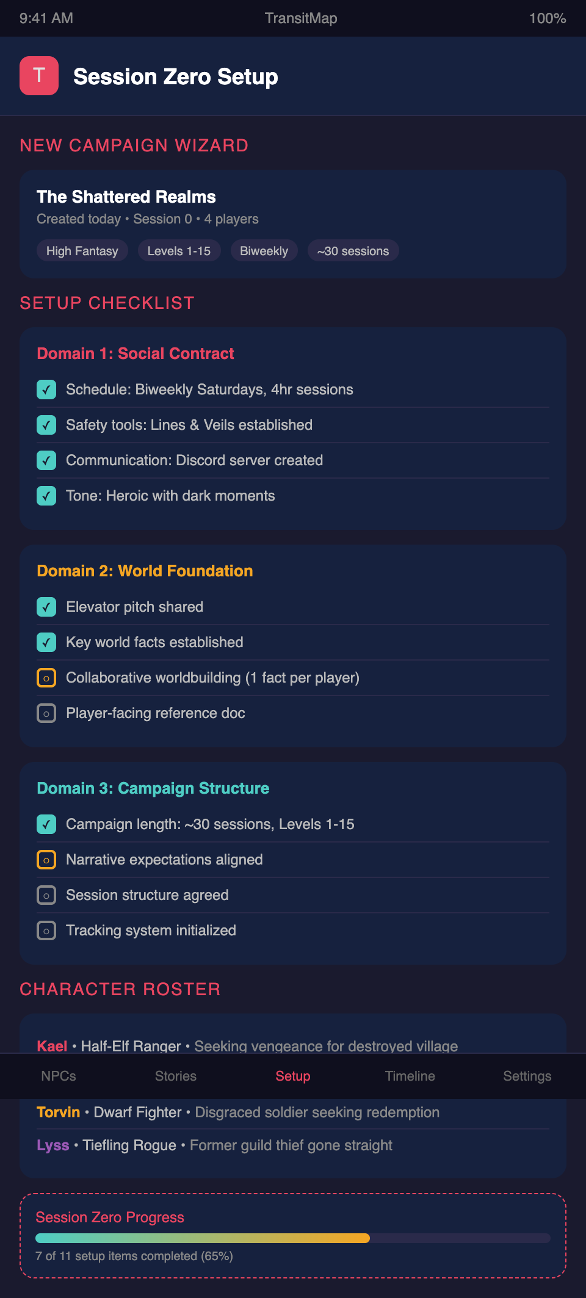This screenshot has height=1298, width=586.
Task: Uncheck Schedule: Biweekly Saturdays checkbox
Action: (46, 390)
